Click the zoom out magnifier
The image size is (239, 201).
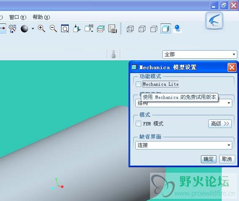pos(53,29)
